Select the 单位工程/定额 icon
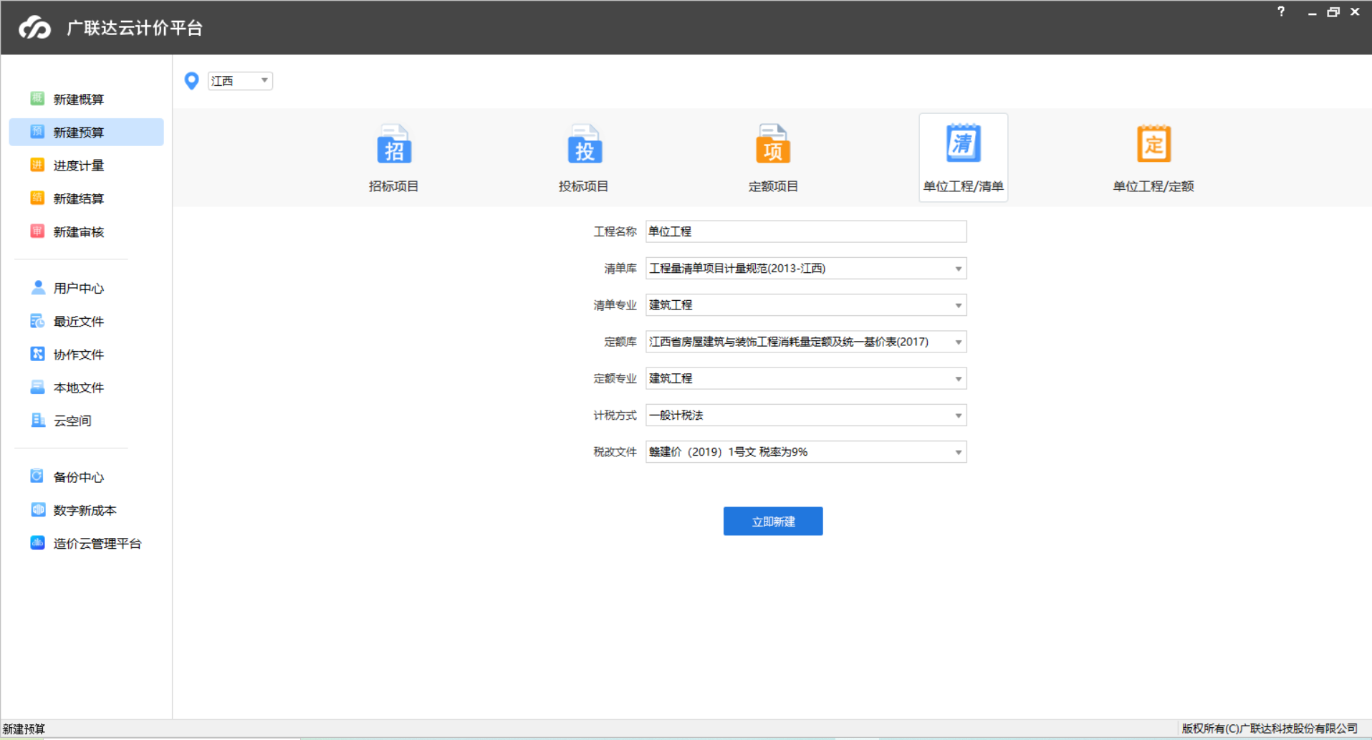This screenshot has height=740, width=1372. click(1153, 143)
